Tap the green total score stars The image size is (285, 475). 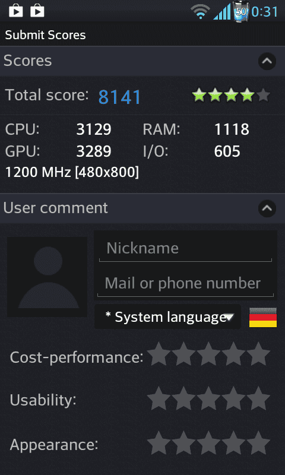[231, 95]
